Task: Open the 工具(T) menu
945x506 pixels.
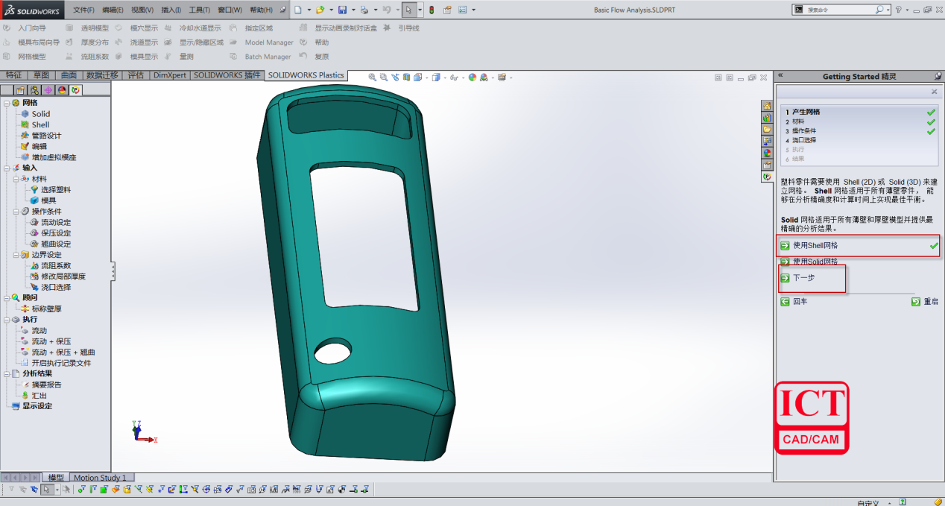Action: coord(199,10)
